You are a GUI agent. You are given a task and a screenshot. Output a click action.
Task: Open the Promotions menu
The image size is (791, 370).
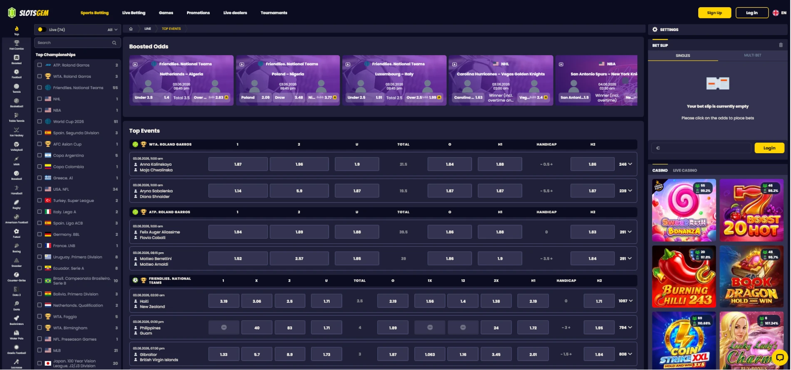point(198,13)
